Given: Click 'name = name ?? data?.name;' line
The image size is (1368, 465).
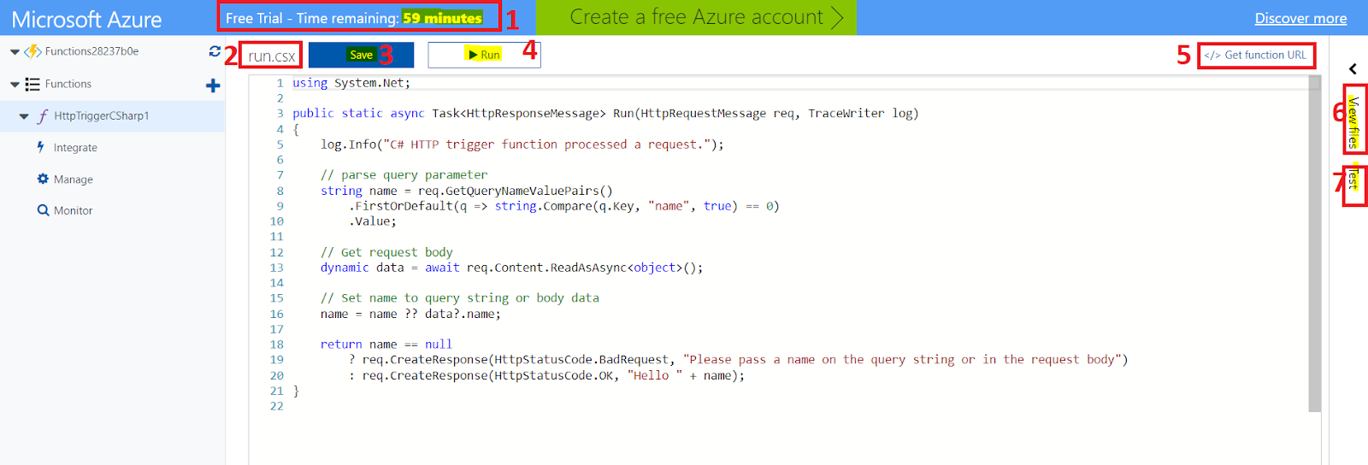Looking at the screenshot, I should [410, 314].
